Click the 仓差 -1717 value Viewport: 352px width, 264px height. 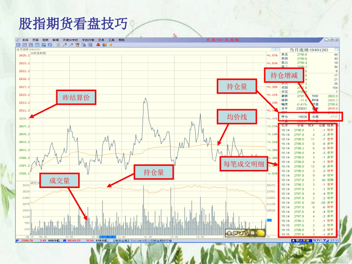pos(333,117)
